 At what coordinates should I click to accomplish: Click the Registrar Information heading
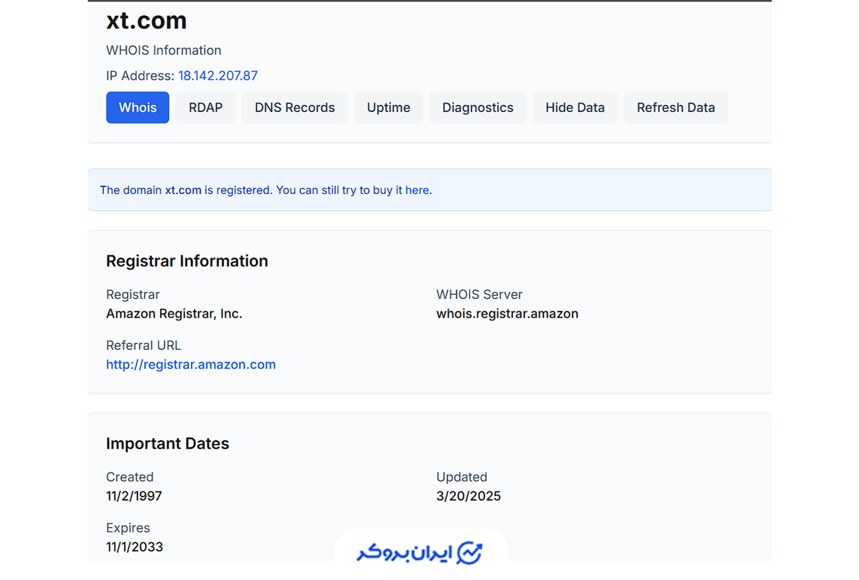pos(186,261)
